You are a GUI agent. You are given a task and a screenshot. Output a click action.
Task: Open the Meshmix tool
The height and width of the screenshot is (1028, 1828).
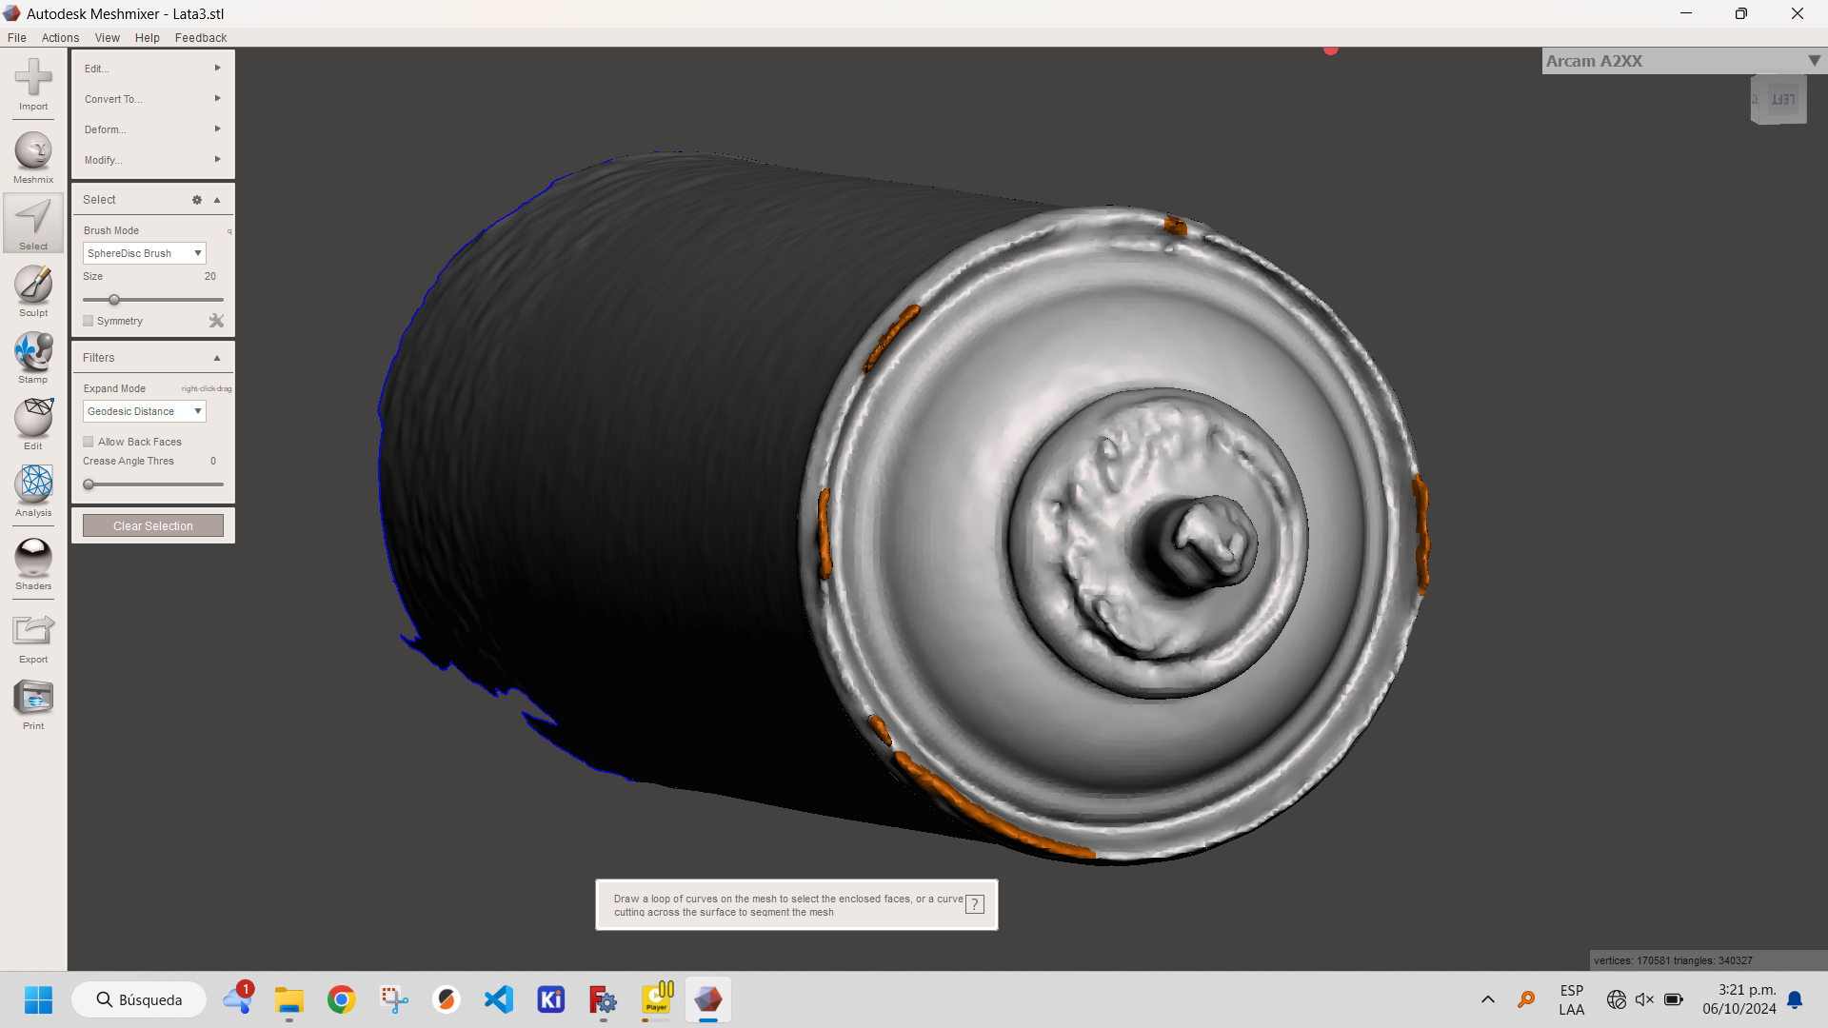33,158
